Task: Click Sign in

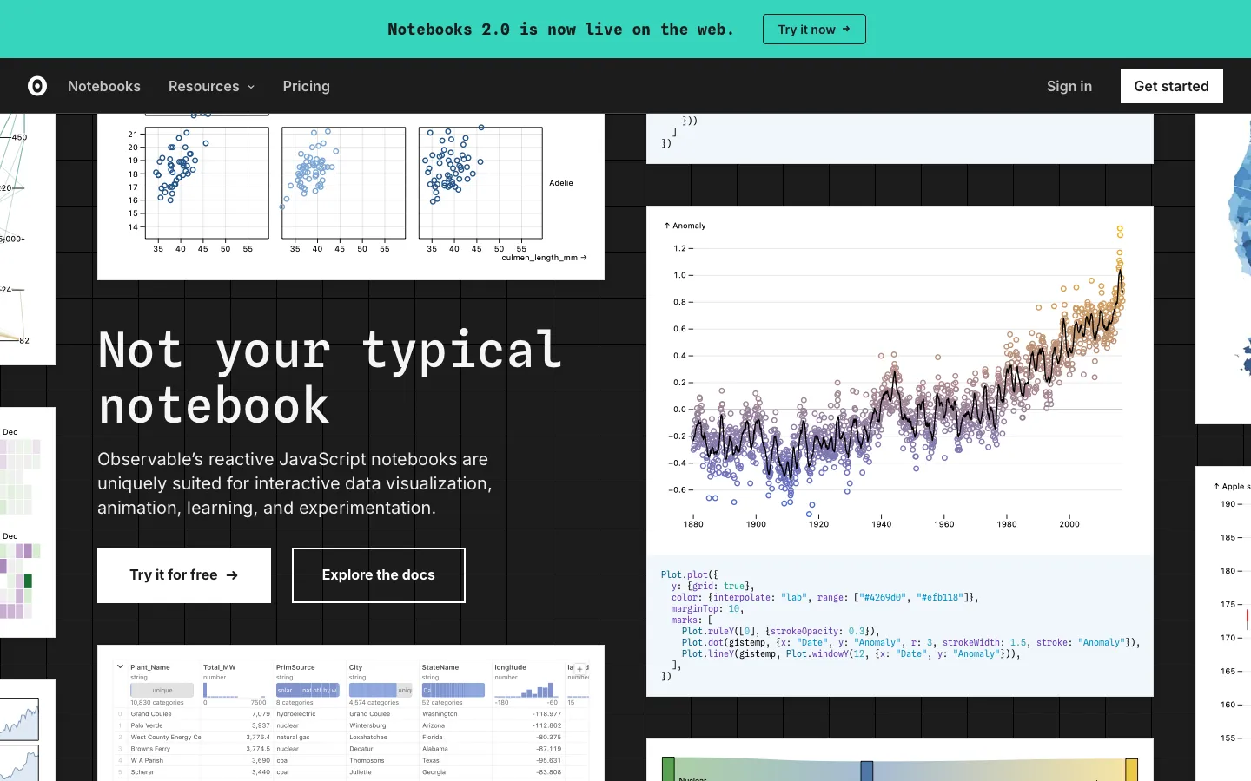Action: coord(1069,86)
